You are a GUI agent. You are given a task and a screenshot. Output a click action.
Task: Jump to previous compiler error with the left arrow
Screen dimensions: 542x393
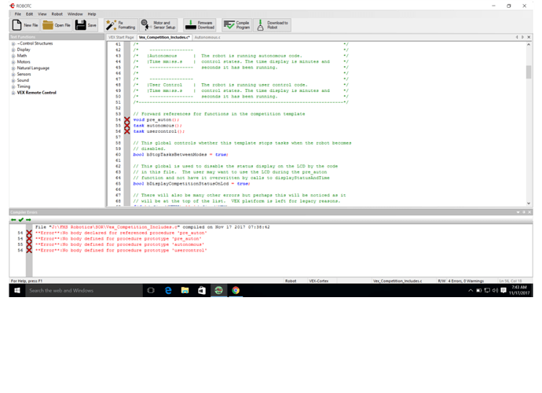pos(13,219)
